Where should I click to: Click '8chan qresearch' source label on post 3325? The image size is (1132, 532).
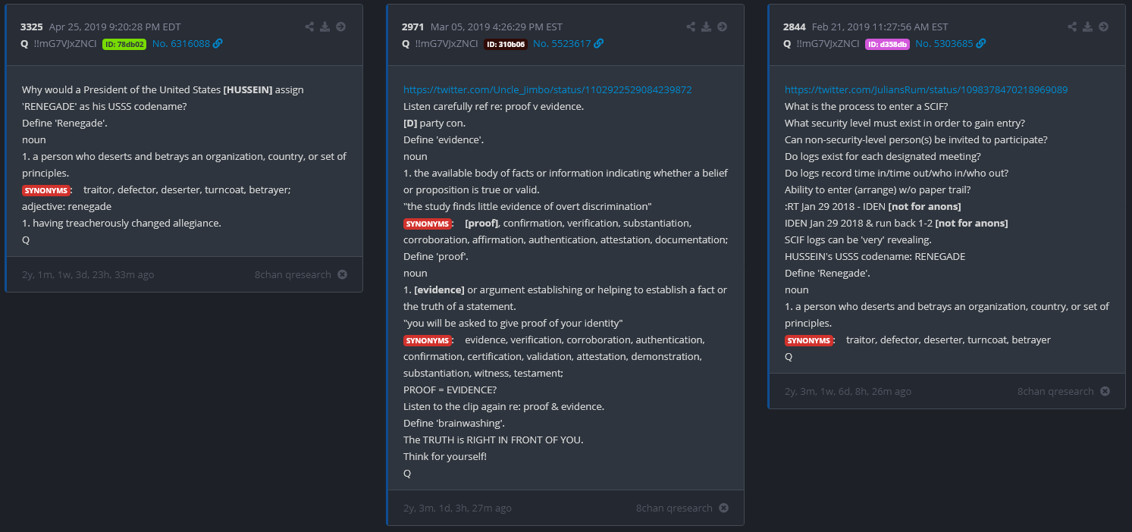tap(293, 274)
